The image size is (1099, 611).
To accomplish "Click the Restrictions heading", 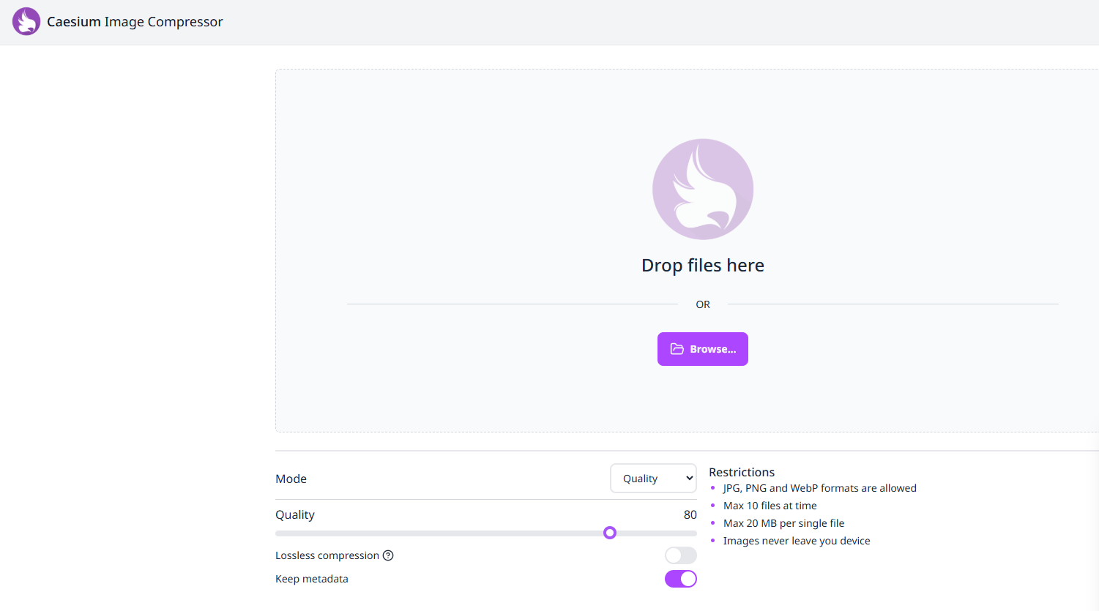I will tap(742, 472).
